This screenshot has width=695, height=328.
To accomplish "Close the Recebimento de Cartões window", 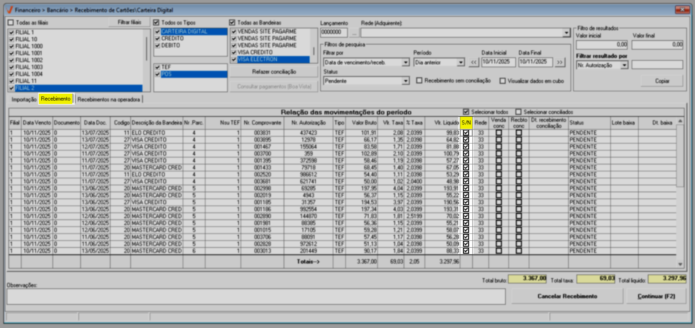I will [x=682, y=10].
